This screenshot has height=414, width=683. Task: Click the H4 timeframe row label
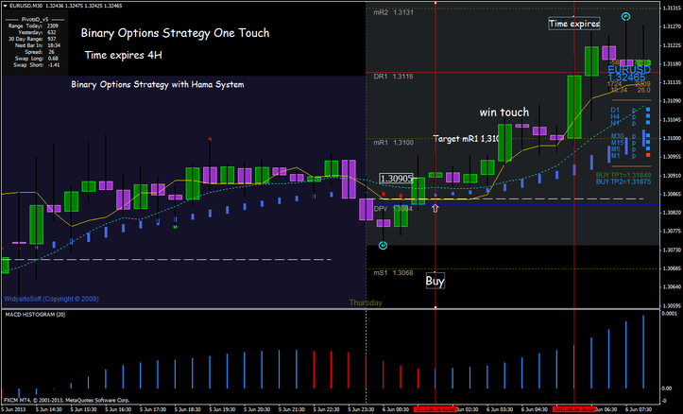[615, 116]
